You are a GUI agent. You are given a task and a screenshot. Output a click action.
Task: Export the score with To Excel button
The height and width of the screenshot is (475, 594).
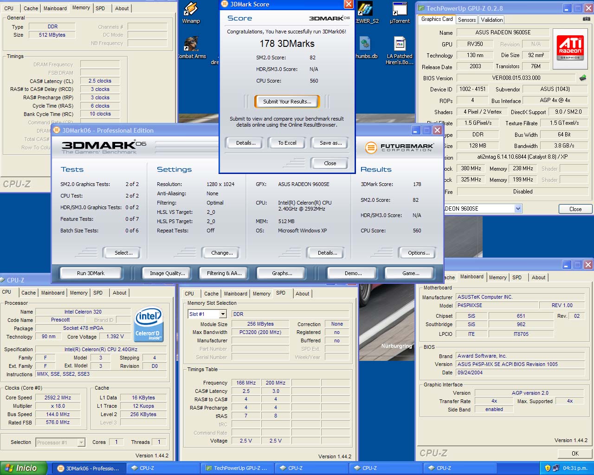tap(287, 143)
